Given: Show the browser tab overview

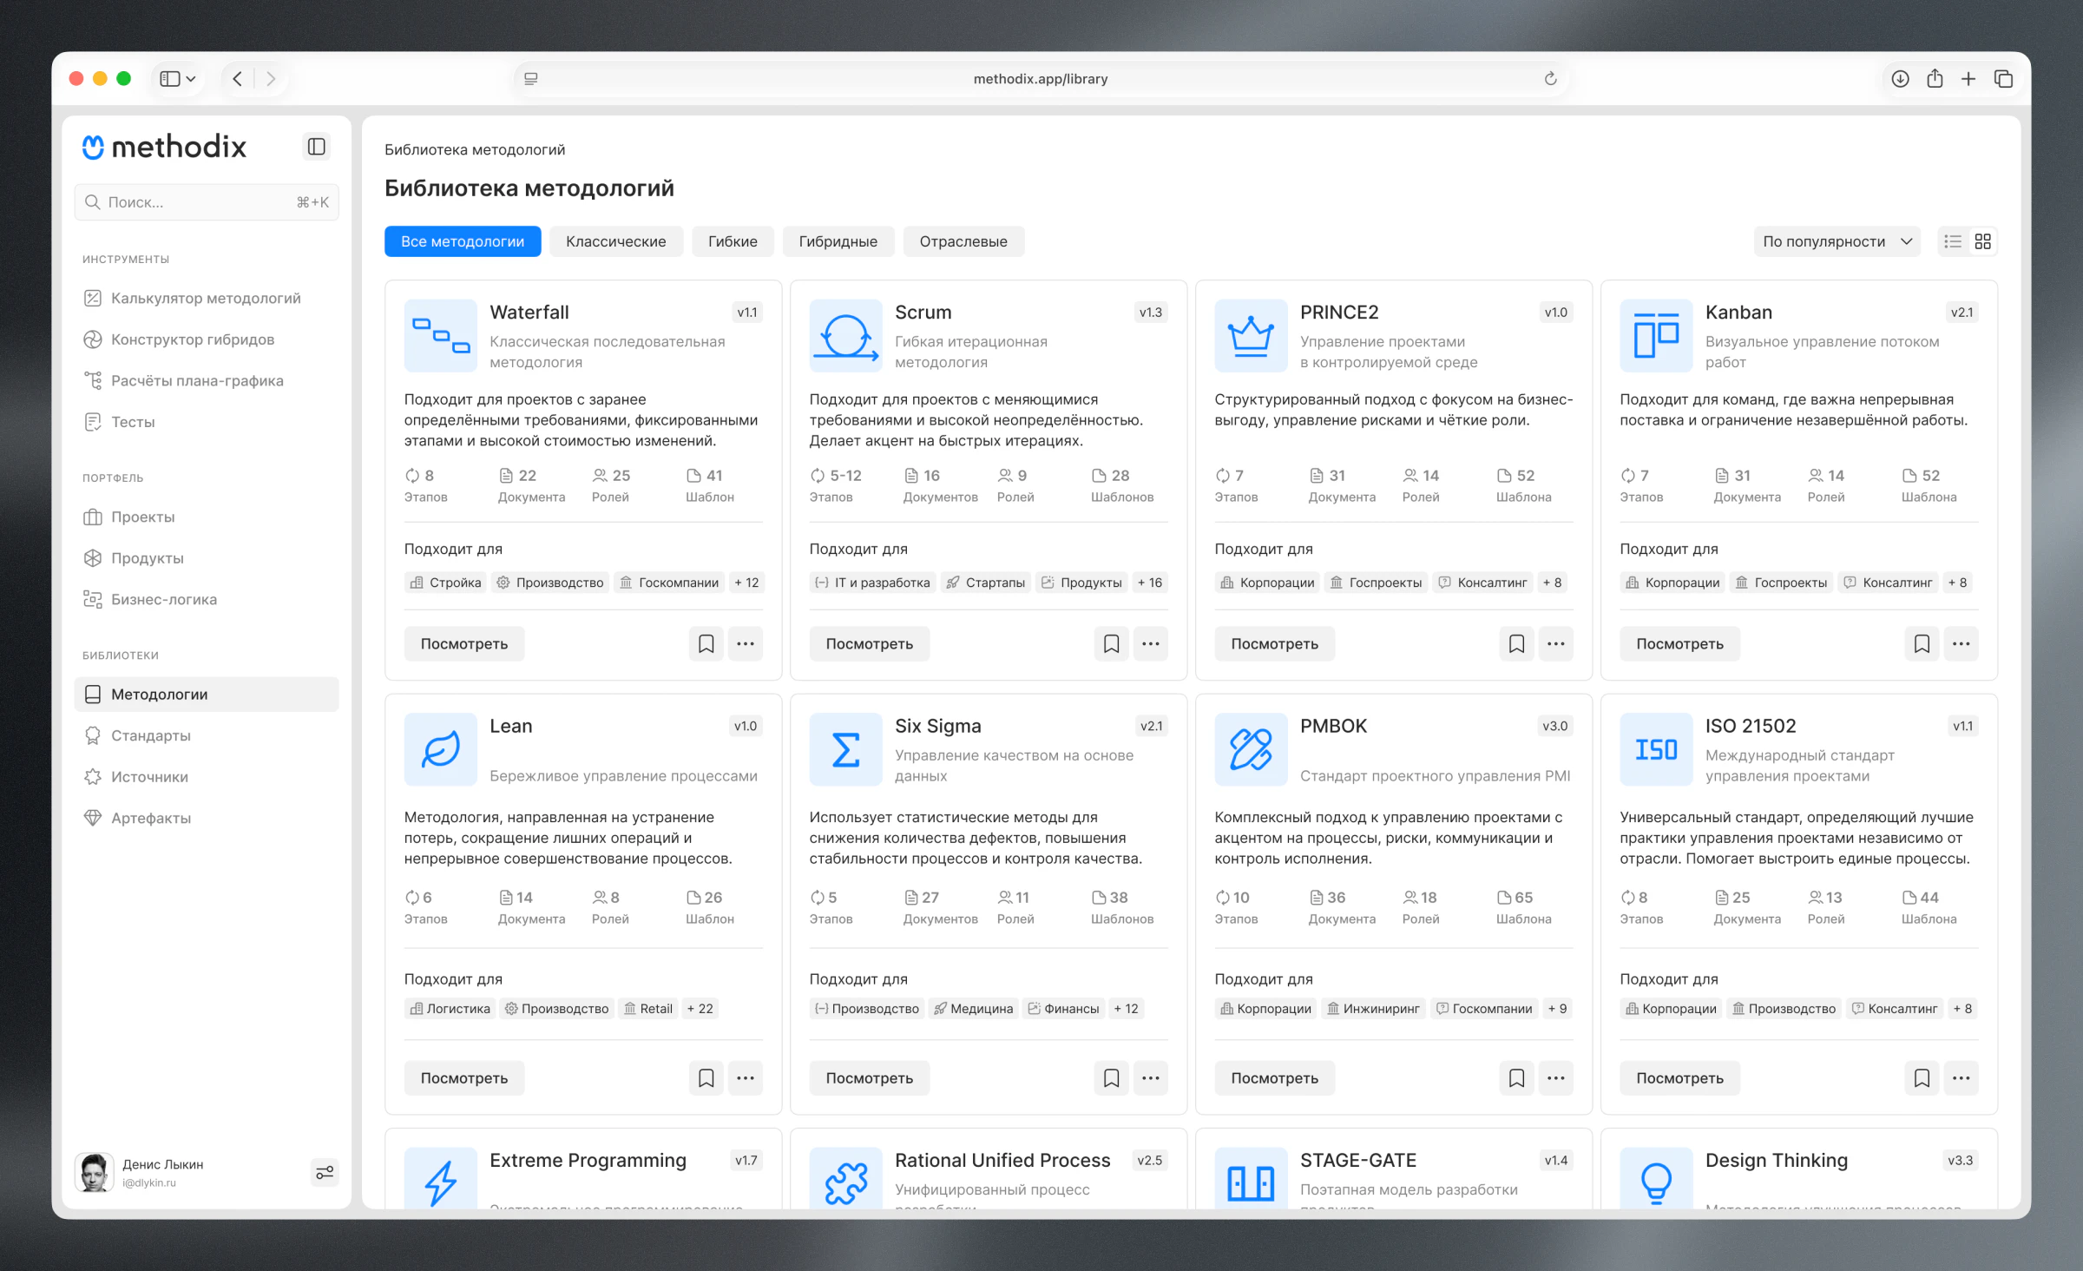Looking at the screenshot, I should pyautogui.click(x=2003, y=79).
